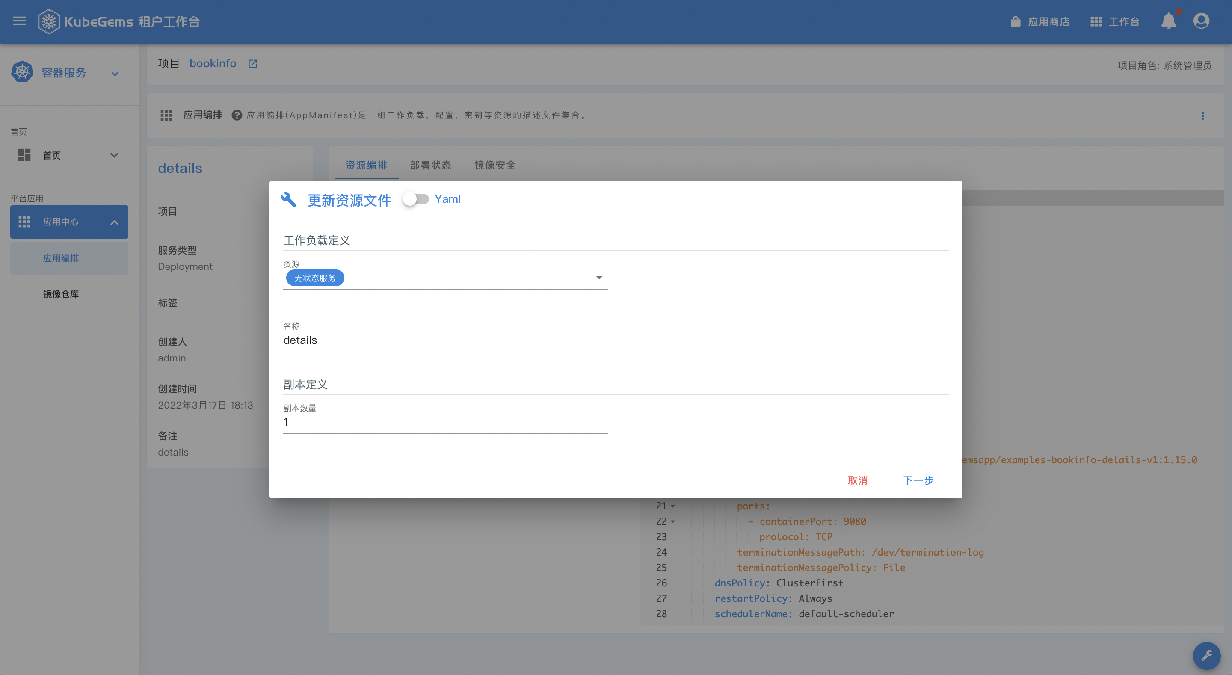The width and height of the screenshot is (1232, 675).
Task: Toggle the Yaml switch
Action: 415,199
